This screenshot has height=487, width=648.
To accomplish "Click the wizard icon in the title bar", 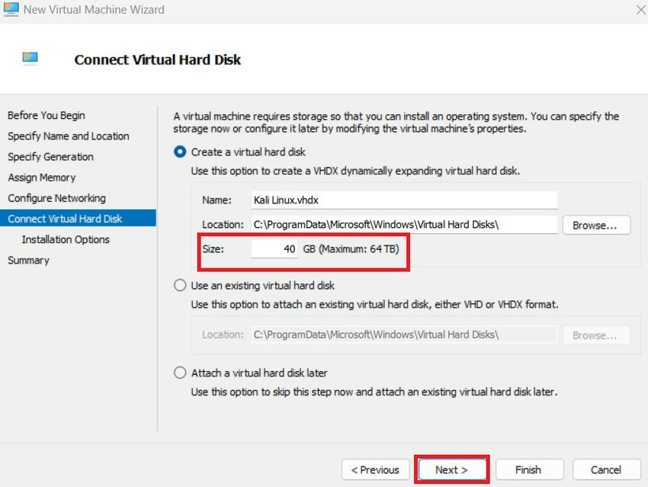I will click(x=11, y=10).
